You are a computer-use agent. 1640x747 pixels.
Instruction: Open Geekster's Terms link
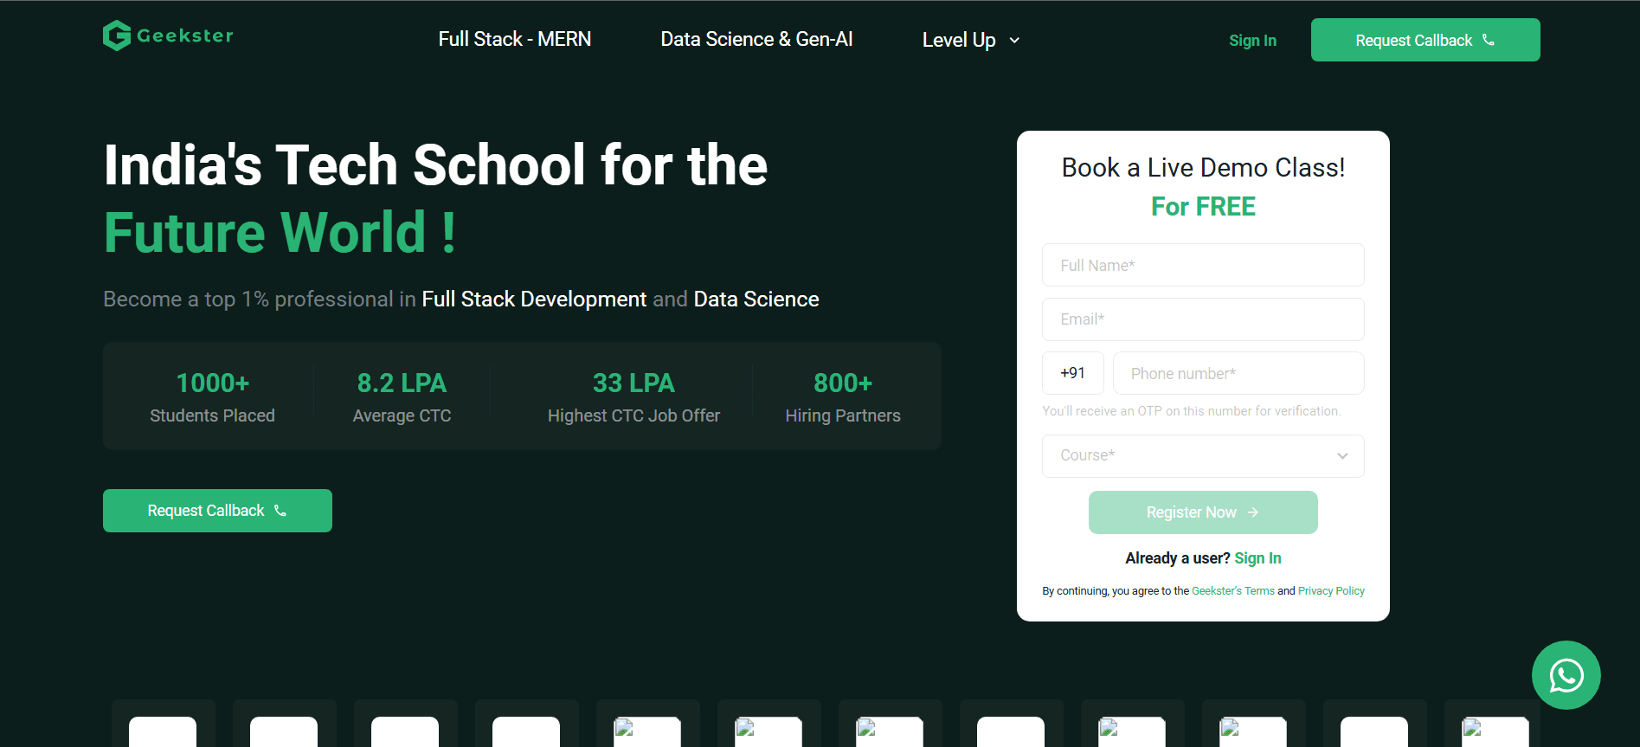[x=1232, y=591]
